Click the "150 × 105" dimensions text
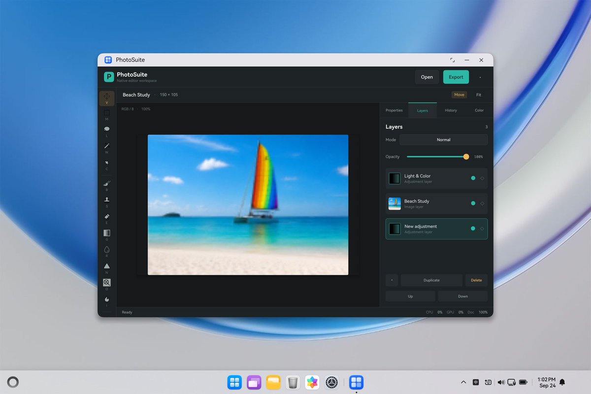The height and width of the screenshot is (394, 591). [x=169, y=95]
